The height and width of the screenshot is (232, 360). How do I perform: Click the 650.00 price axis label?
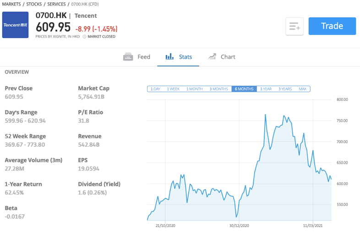tap(342, 163)
